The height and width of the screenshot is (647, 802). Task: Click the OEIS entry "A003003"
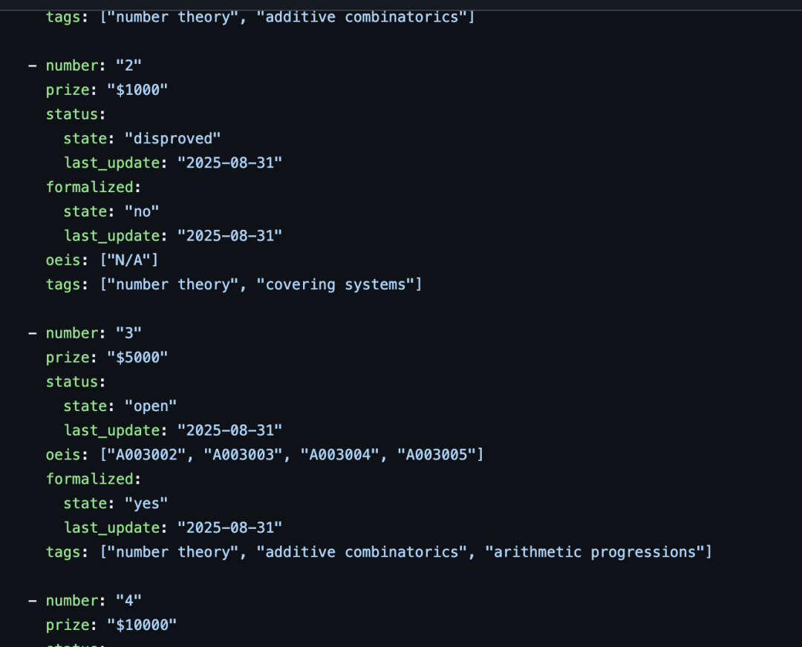[x=241, y=454]
